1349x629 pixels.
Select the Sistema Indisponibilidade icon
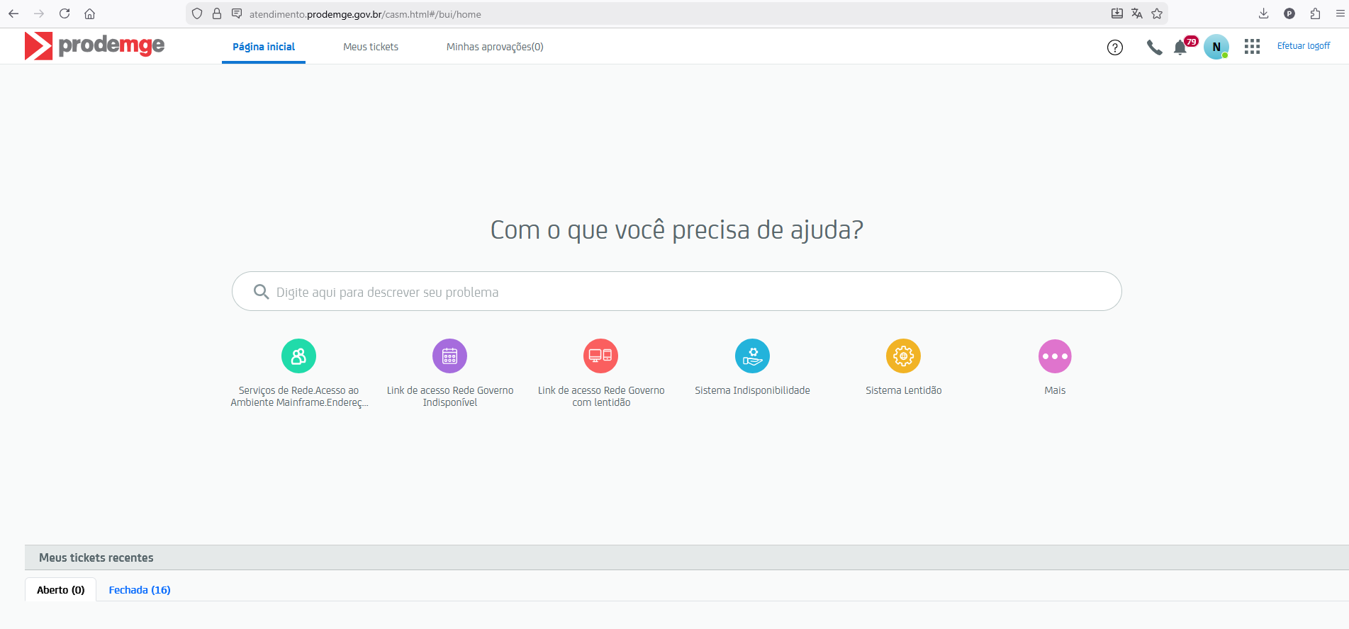752,356
